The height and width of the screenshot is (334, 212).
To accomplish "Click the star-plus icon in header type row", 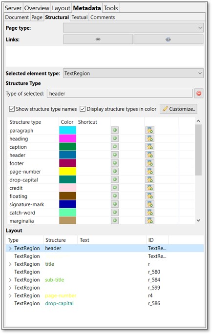I will tap(149, 155).
